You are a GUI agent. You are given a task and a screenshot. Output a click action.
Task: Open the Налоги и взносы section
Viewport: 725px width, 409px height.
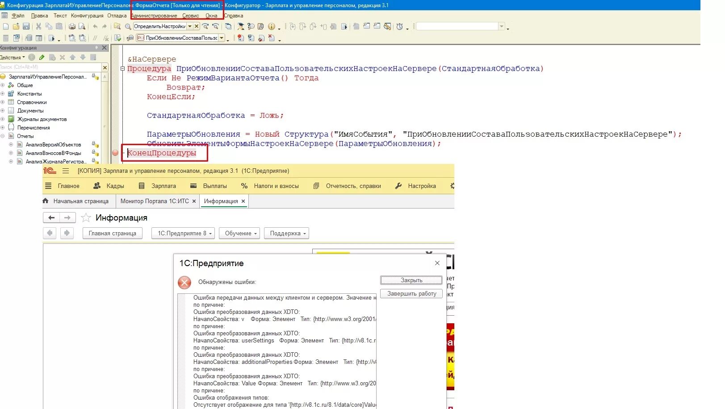click(270, 186)
